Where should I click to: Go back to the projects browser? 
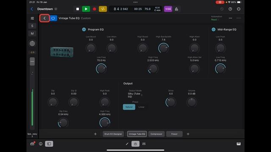32,9
